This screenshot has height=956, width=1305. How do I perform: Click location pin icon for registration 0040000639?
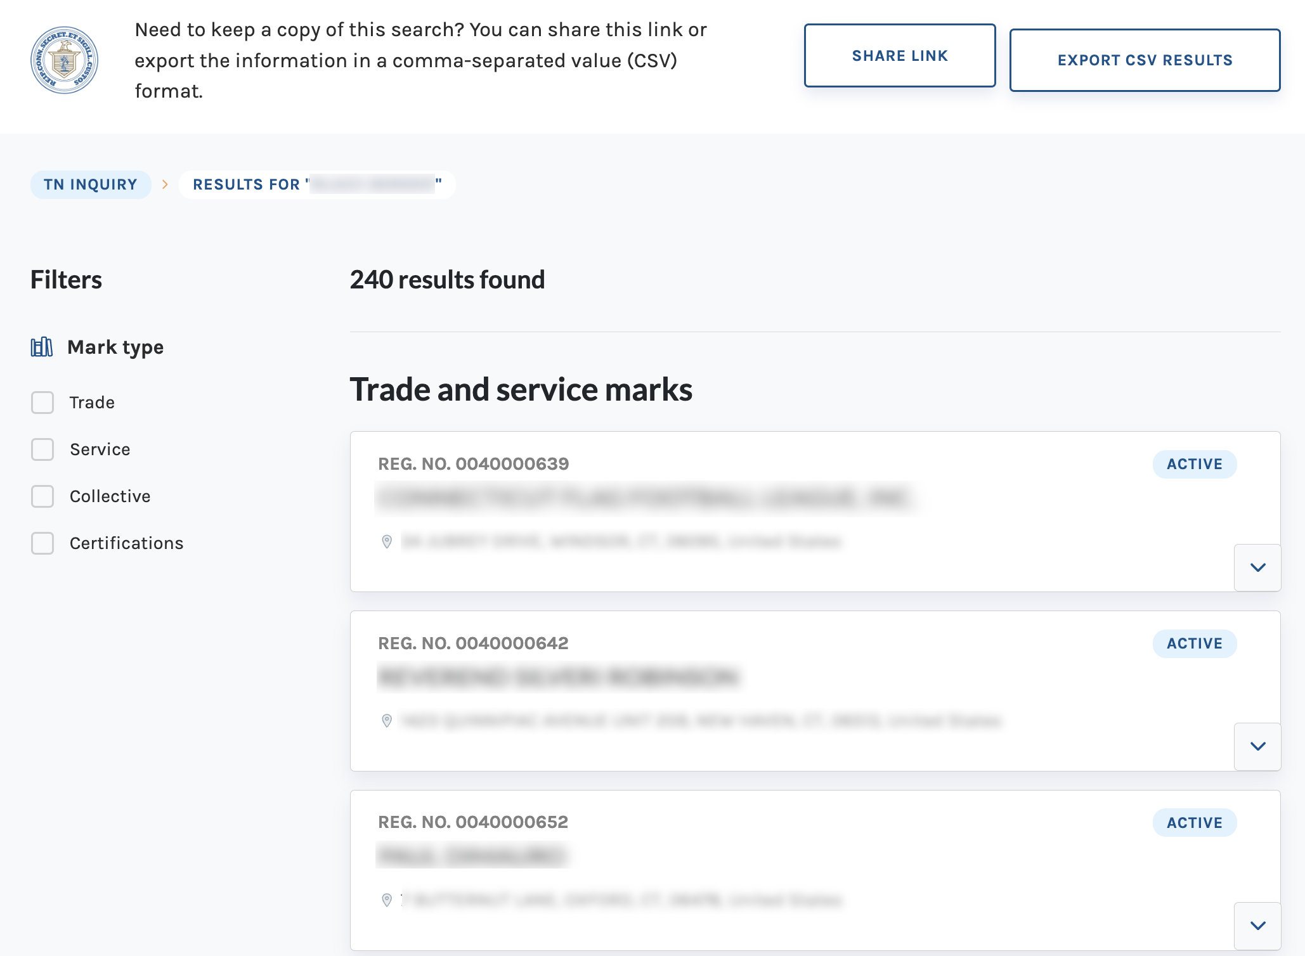pyautogui.click(x=387, y=541)
